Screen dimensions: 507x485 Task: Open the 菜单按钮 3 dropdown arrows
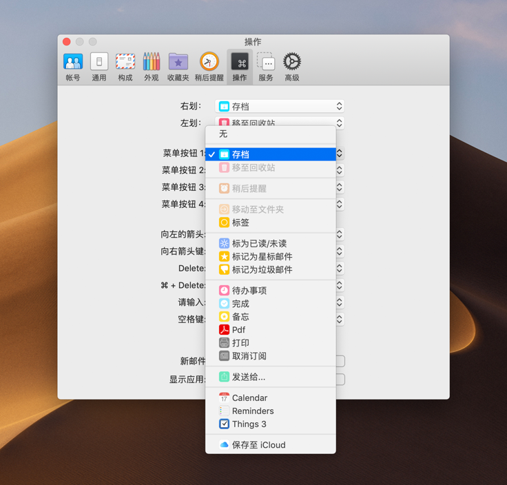pos(339,187)
